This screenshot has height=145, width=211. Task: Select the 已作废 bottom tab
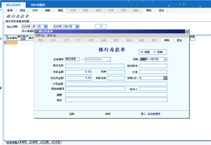[x=56, y=142]
